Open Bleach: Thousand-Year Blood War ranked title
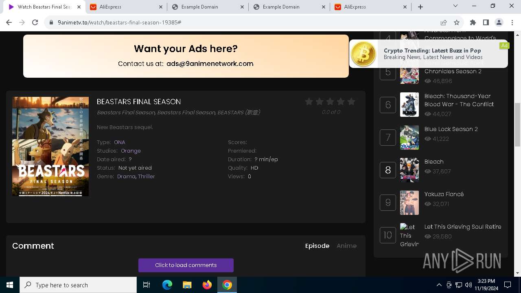The image size is (521, 293). [x=459, y=100]
